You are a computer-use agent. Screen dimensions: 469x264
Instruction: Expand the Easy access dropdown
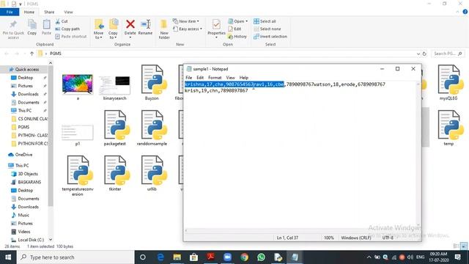coord(201,29)
